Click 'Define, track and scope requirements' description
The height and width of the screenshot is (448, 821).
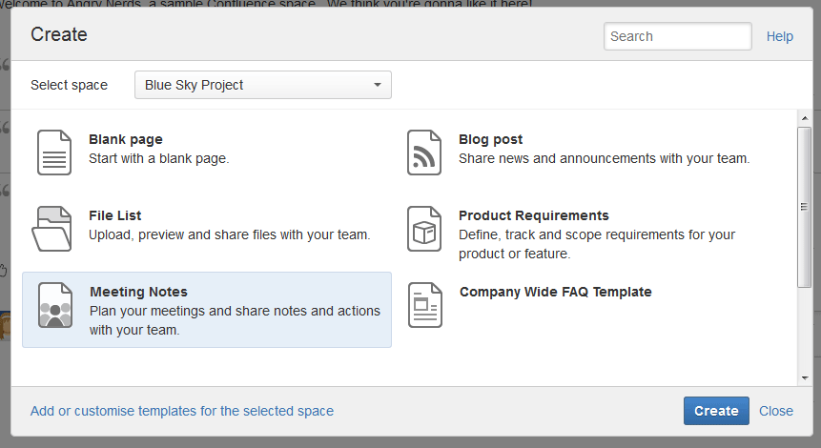(597, 244)
